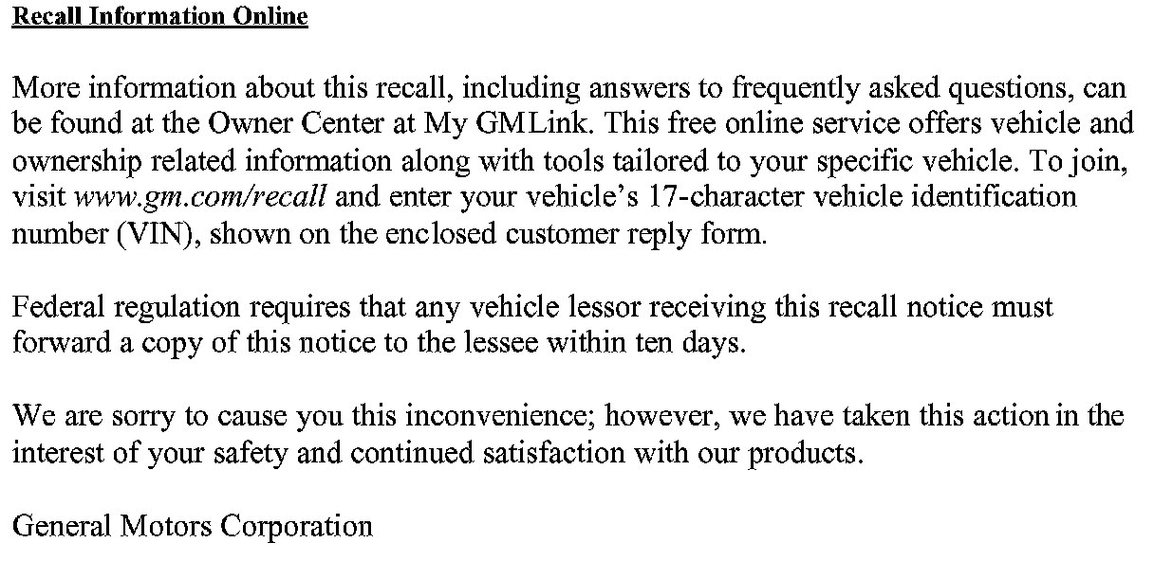Image resolution: width=1154 pixels, height=561 pixels.
Task: Click the "Recall Information Online" heading
Action: click(x=159, y=17)
